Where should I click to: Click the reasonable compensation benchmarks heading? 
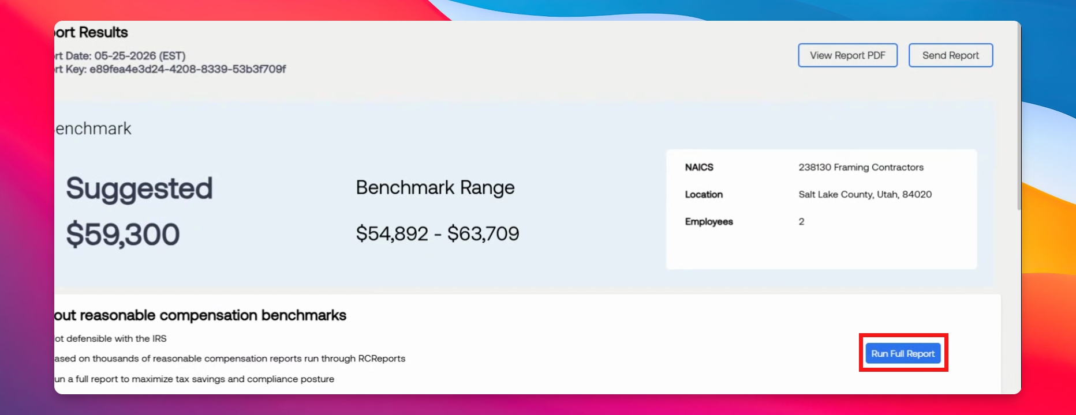tap(200, 315)
